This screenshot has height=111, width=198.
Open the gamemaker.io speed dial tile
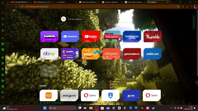click(x=132, y=54)
